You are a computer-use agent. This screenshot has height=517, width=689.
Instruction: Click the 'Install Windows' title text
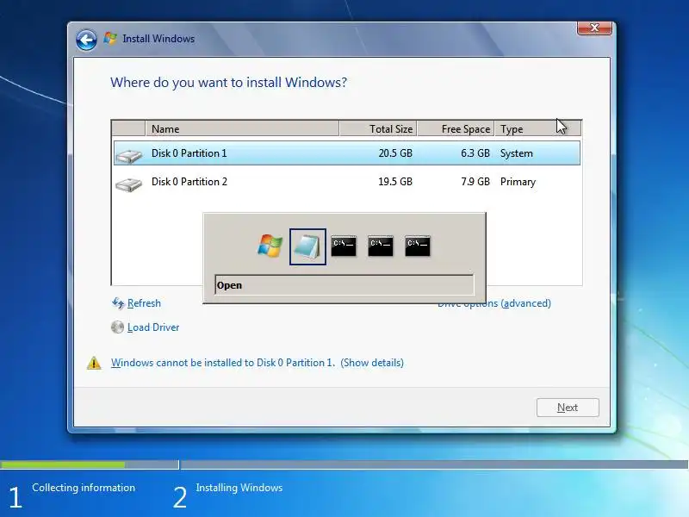tap(158, 39)
